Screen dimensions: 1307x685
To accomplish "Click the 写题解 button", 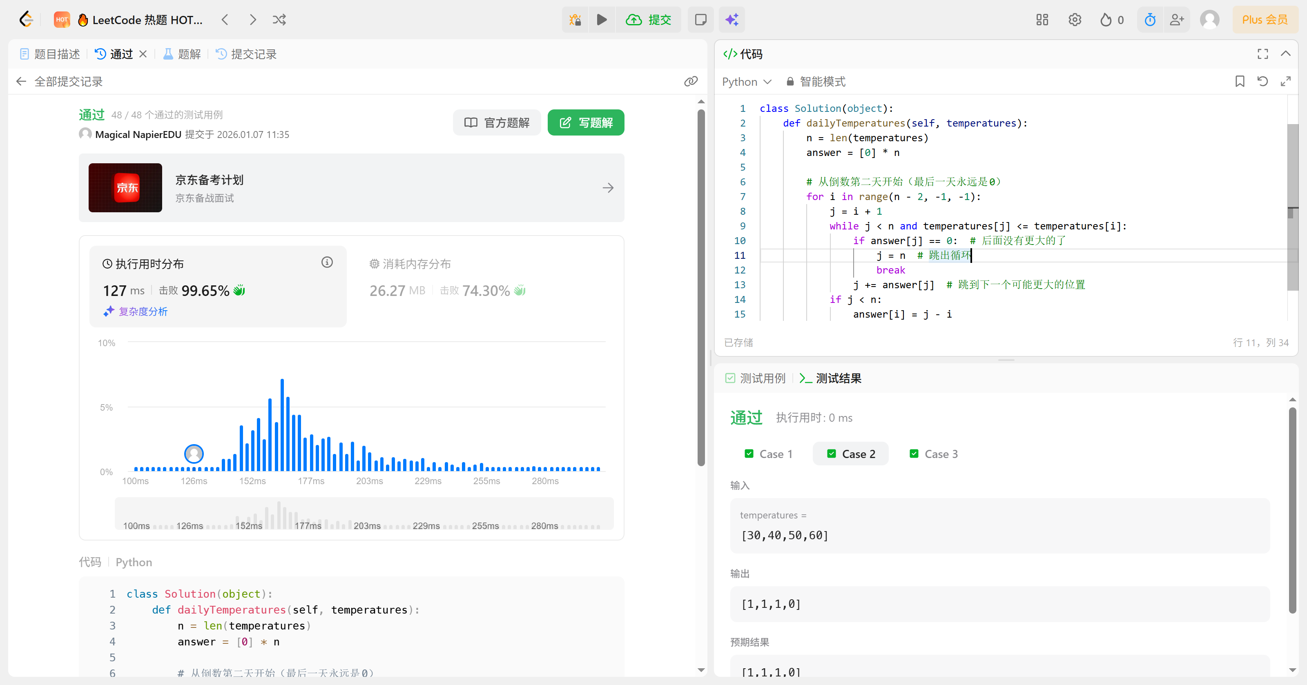I will click(x=586, y=123).
